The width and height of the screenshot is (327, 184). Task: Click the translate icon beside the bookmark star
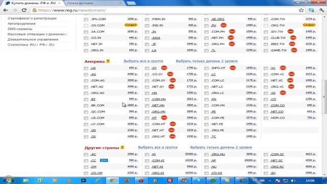(x=311, y=10)
